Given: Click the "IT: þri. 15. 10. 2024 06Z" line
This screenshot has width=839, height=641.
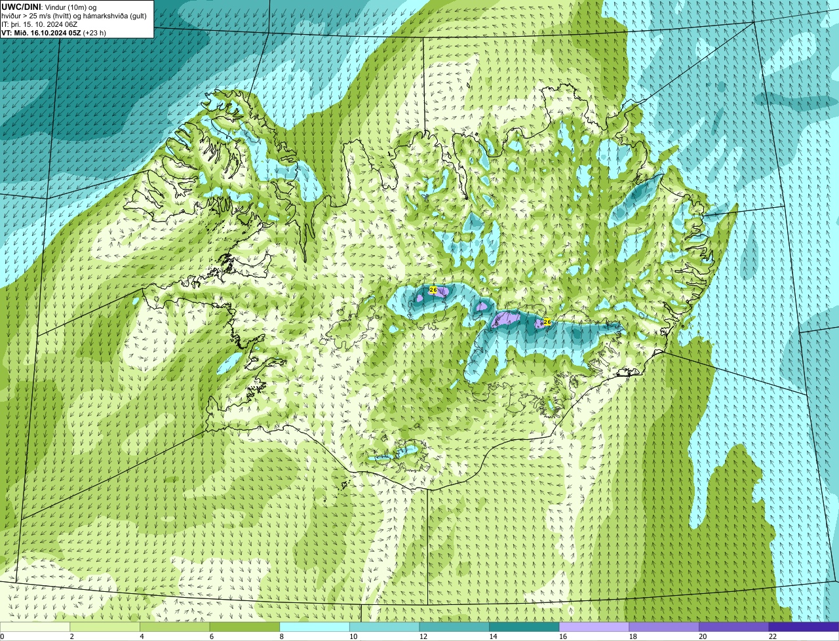Looking at the screenshot, I should [39, 24].
